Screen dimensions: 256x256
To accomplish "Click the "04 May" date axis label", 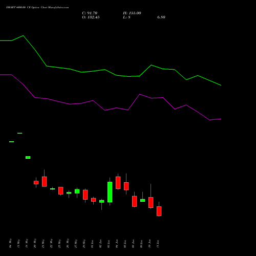I will click(11, 243).
